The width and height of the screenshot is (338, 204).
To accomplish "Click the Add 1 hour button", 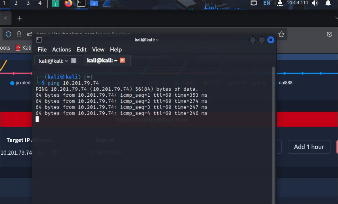I will (309, 147).
